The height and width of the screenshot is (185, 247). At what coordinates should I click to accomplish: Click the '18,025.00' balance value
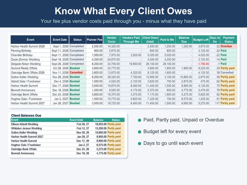click(101, 124)
